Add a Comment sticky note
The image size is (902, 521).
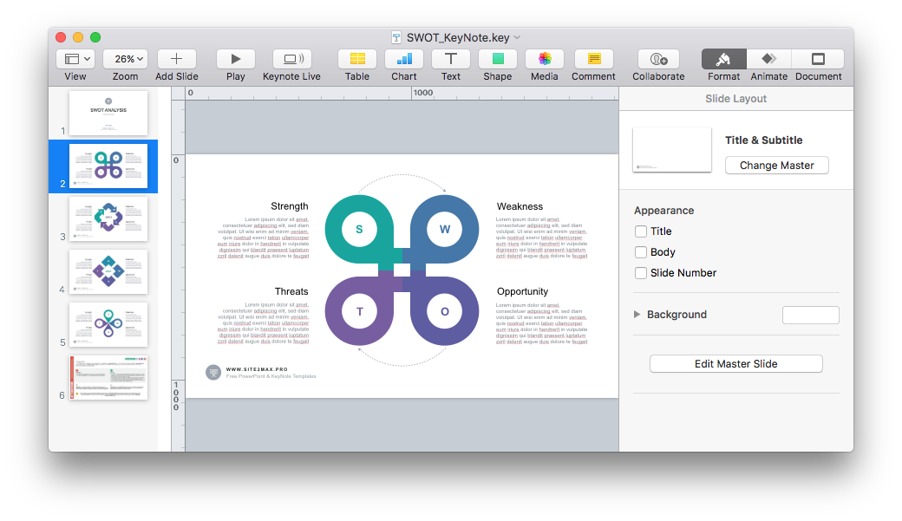point(593,59)
